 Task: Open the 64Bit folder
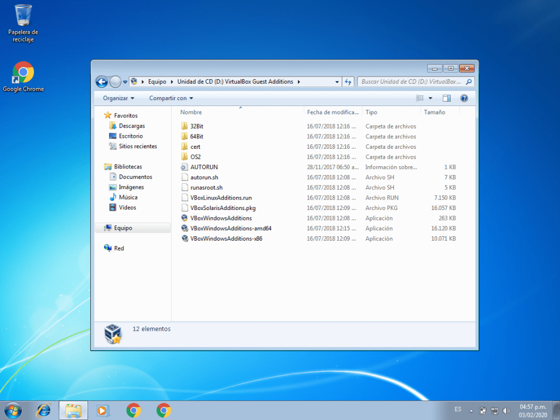[x=197, y=137]
